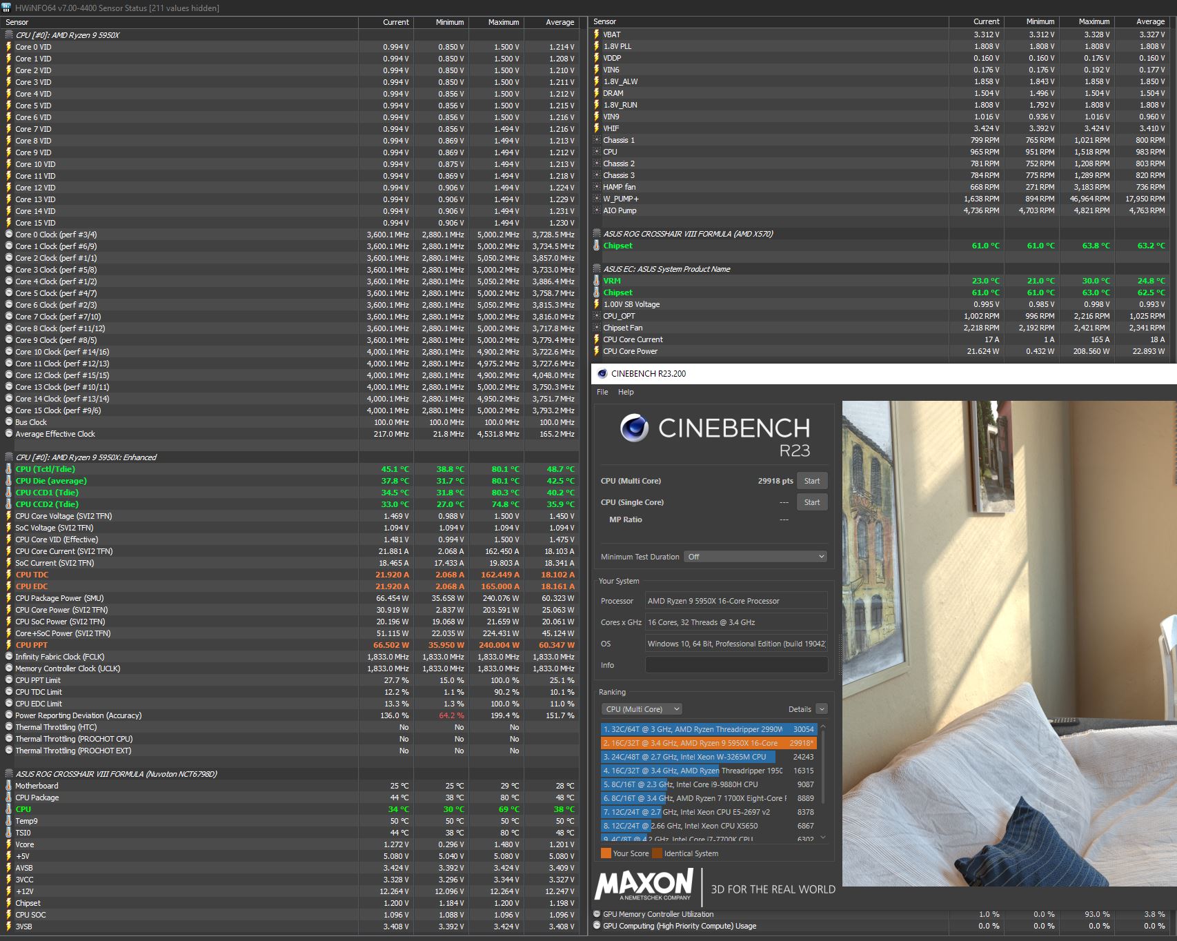Click the icon beside Infinity Fabric Clock (FCLK)

click(9, 657)
